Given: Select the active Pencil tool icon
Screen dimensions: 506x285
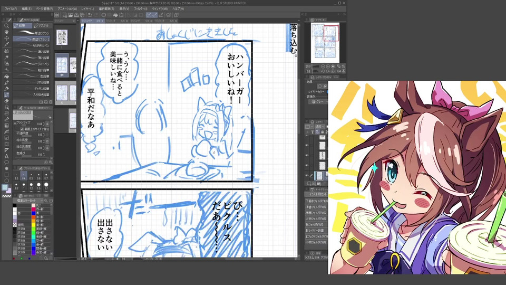Looking at the screenshot, I should click(x=6, y=94).
